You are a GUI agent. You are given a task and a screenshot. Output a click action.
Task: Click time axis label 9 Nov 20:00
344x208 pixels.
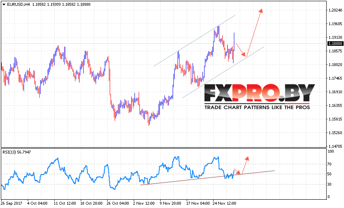point(171,203)
